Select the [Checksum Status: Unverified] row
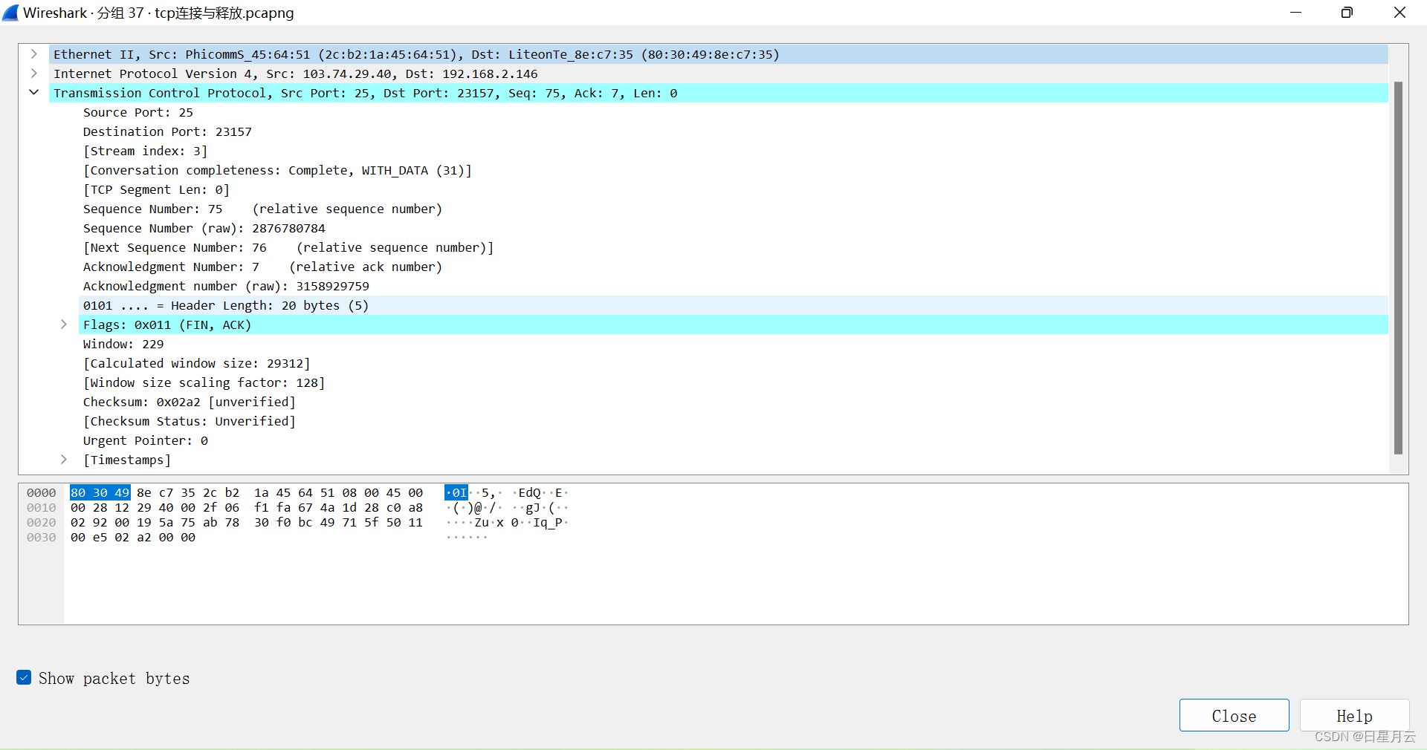The height and width of the screenshot is (750, 1427). click(733, 421)
